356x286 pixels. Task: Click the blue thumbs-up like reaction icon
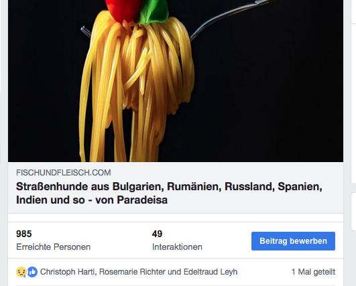(x=32, y=272)
